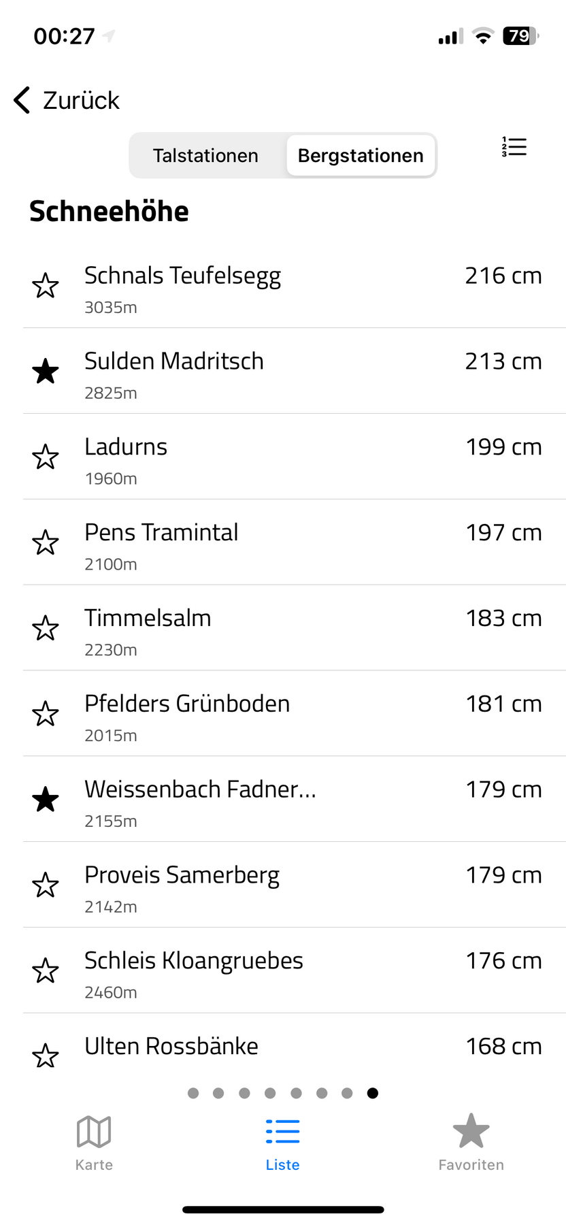
Task: Unfavorite Weissenbach Fadner station
Action: coord(46,800)
